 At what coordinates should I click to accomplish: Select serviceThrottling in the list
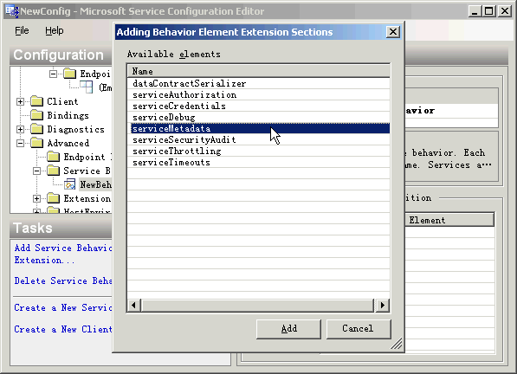(x=258, y=151)
